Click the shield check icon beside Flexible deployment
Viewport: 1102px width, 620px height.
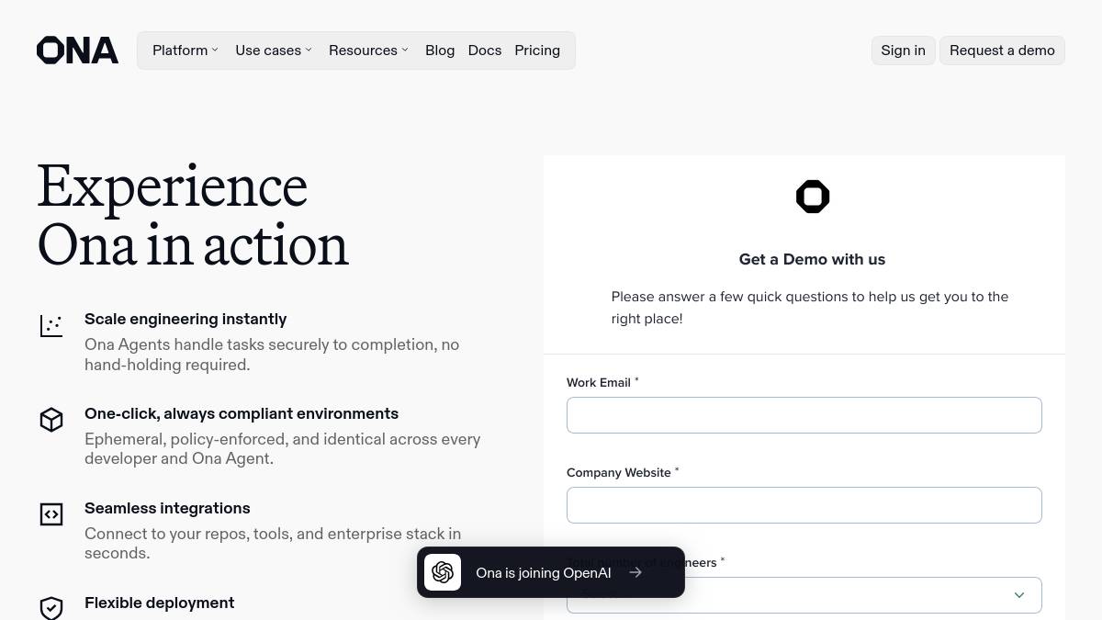tap(51, 608)
